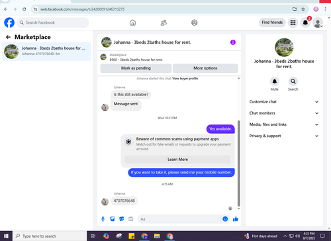Click Johanna's avatar beside the phone number
331x241 pixels.
[105, 201]
